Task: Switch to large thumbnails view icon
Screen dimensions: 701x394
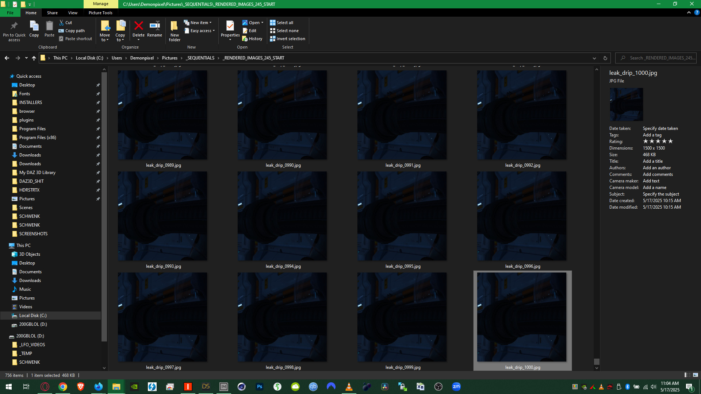Action: (696, 375)
